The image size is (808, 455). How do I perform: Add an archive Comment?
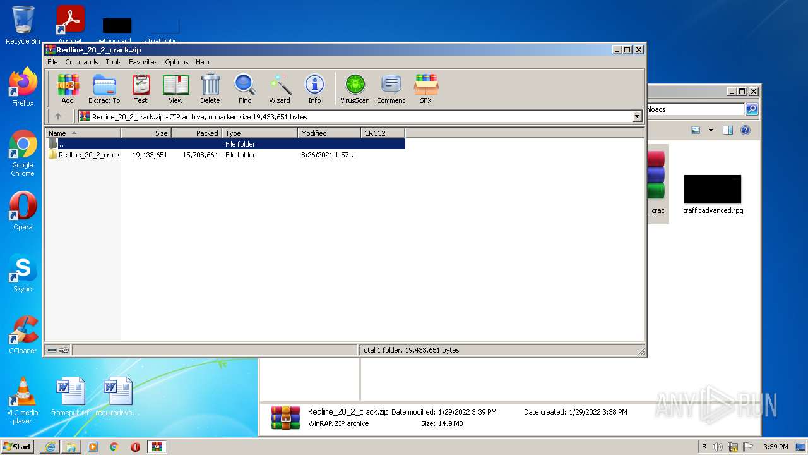pyautogui.click(x=391, y=89)
